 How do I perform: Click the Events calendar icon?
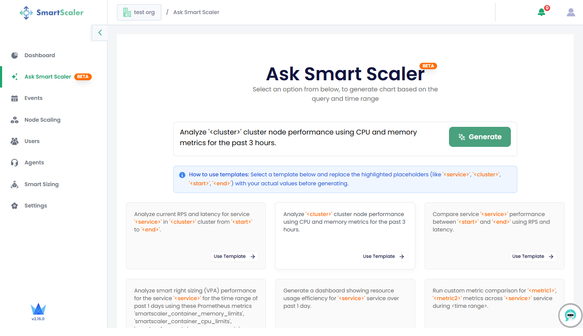15,98
